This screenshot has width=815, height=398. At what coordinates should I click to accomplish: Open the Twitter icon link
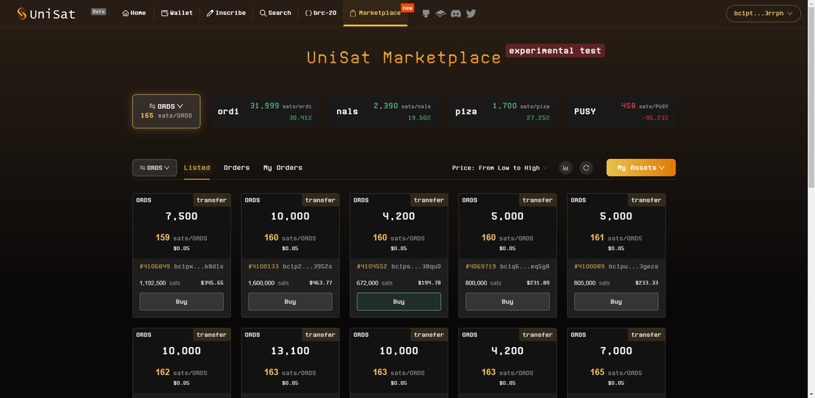(471, 13)
